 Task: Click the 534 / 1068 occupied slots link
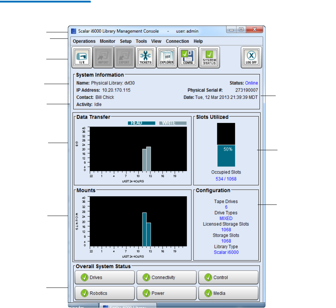226,179
